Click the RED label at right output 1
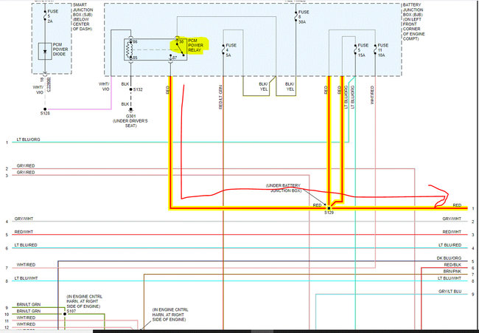 tap(457, 205)
